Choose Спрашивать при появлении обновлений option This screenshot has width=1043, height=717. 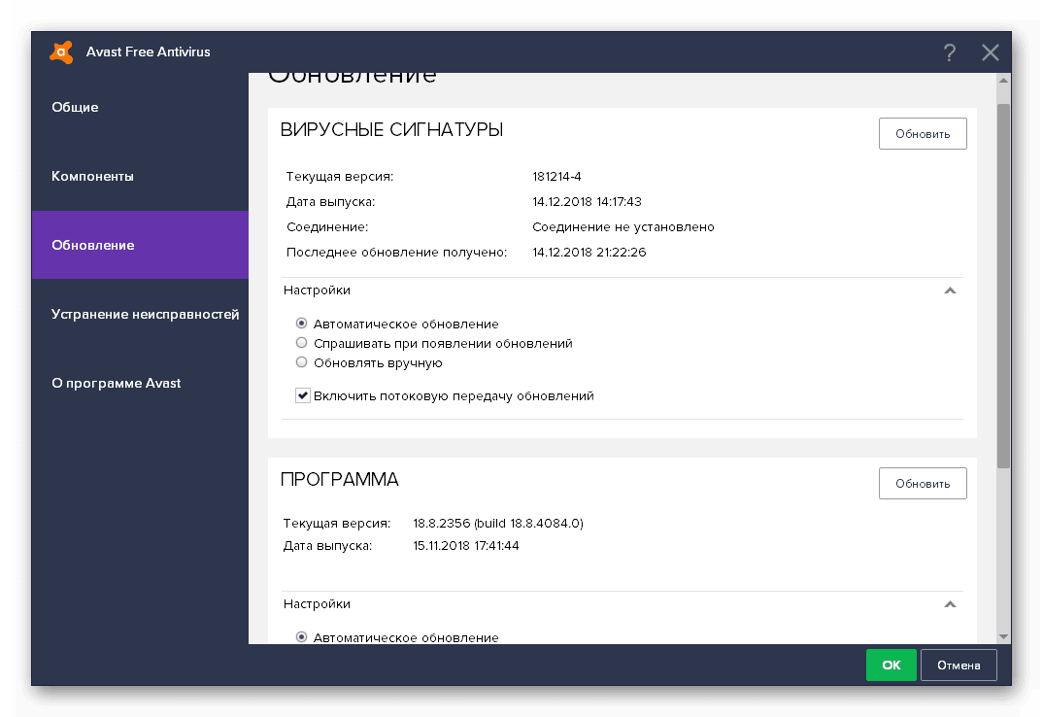(302, 343)
